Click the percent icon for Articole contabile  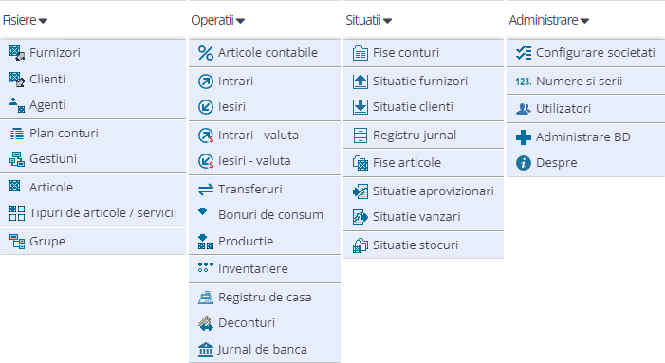point(206,53)
